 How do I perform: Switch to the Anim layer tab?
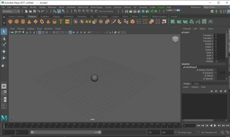pos(196,83)
